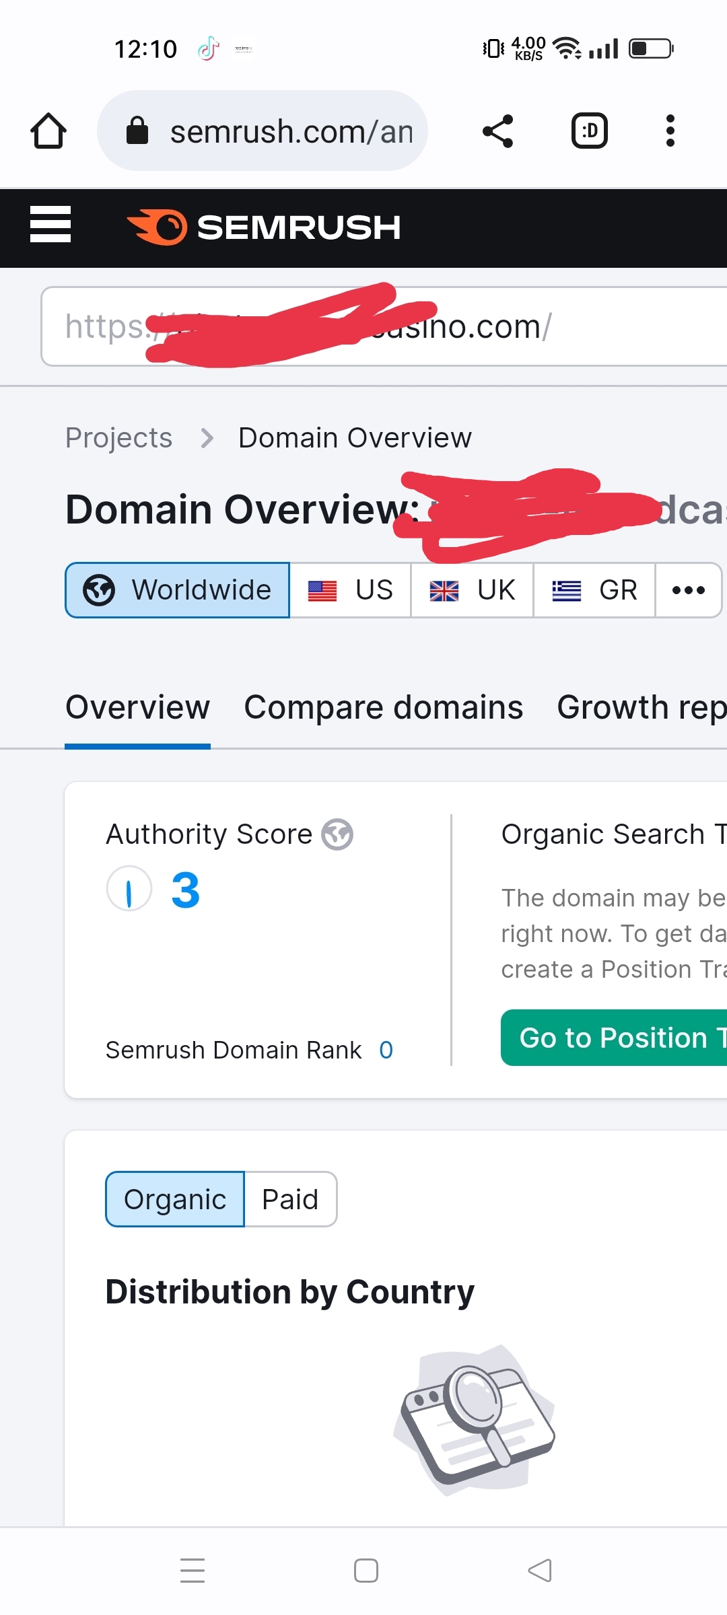Select the Paid toggle

click(x=290, y=1199)
